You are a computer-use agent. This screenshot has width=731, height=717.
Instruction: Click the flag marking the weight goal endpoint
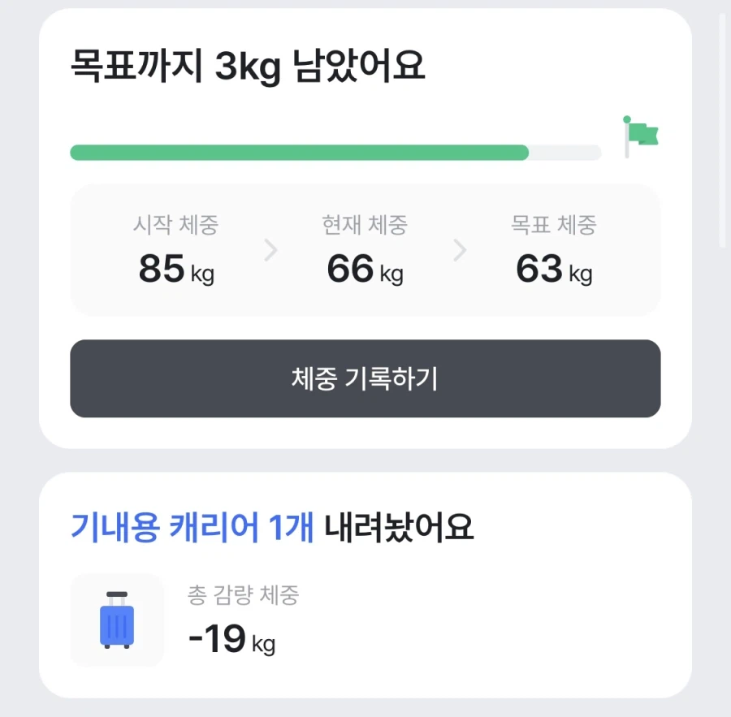click(x=641, y=133)
